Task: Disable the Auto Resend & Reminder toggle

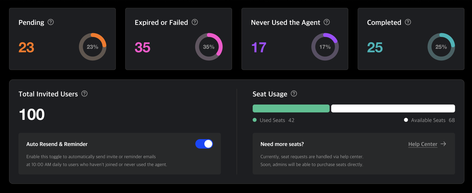Action: point(204,144)
